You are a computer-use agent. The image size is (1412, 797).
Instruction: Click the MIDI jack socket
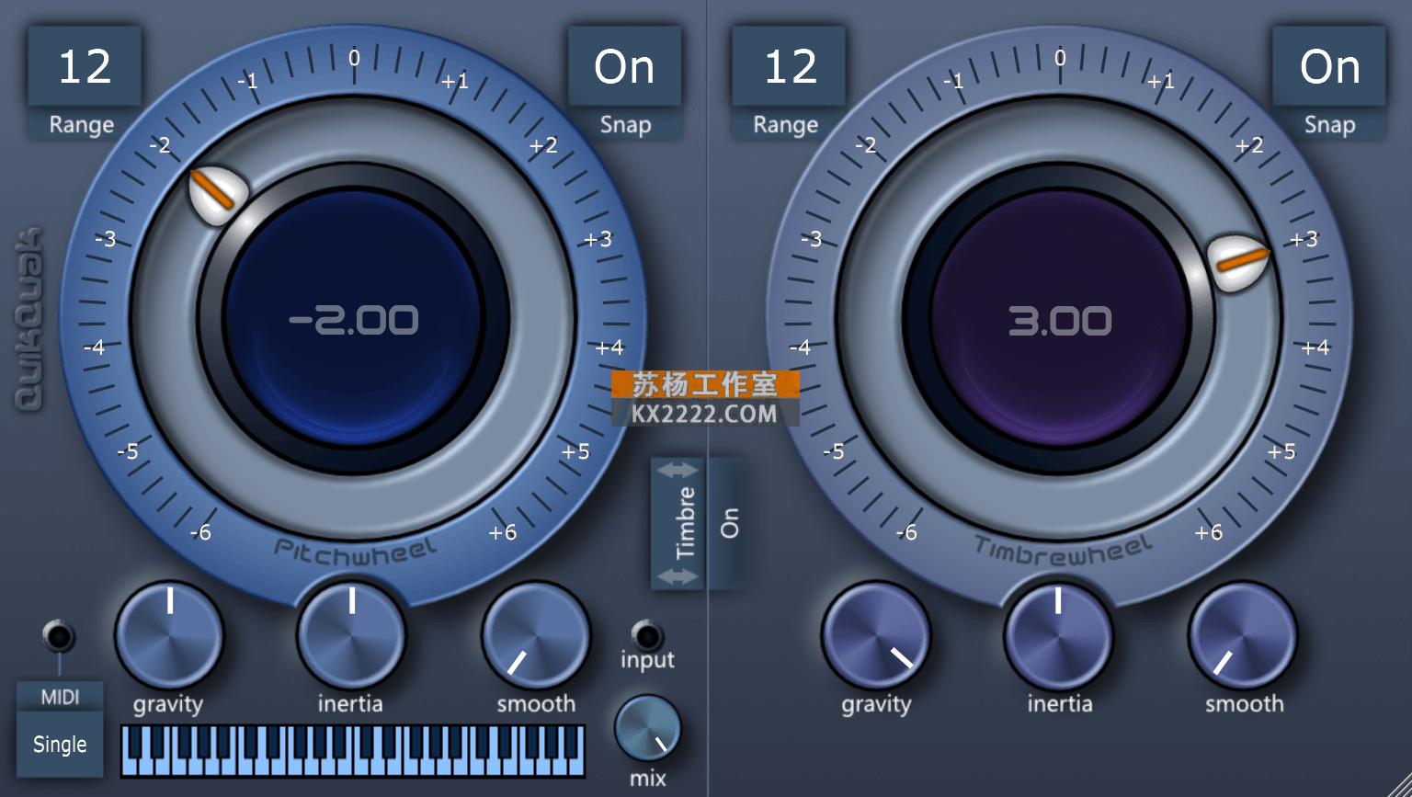60,636
